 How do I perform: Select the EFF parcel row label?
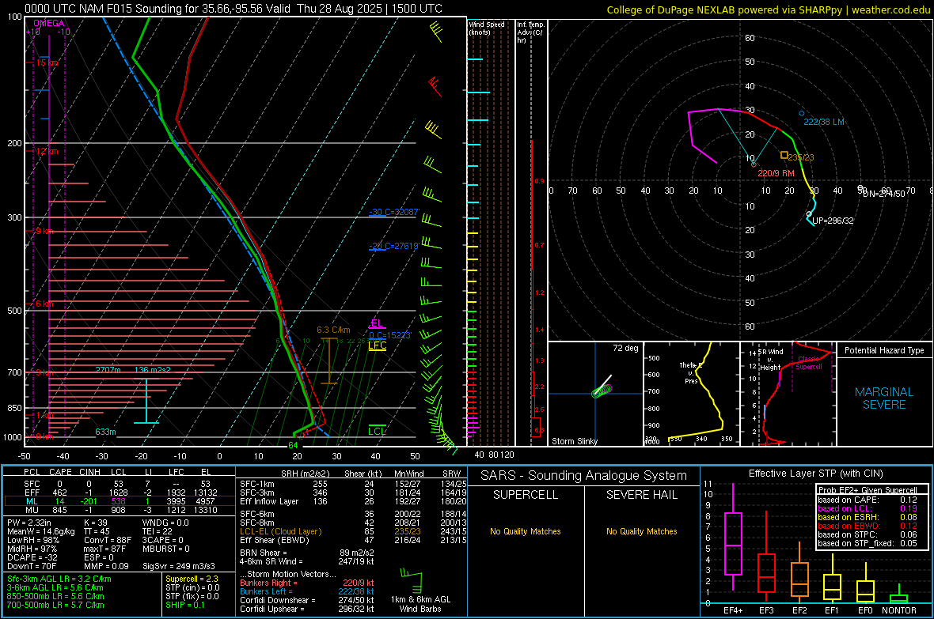coord(32,493)
